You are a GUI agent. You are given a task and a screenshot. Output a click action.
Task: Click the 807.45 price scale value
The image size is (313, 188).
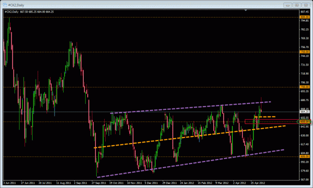tap(304, 12)
